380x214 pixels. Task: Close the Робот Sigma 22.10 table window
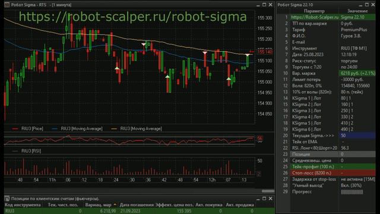point(373,5)
